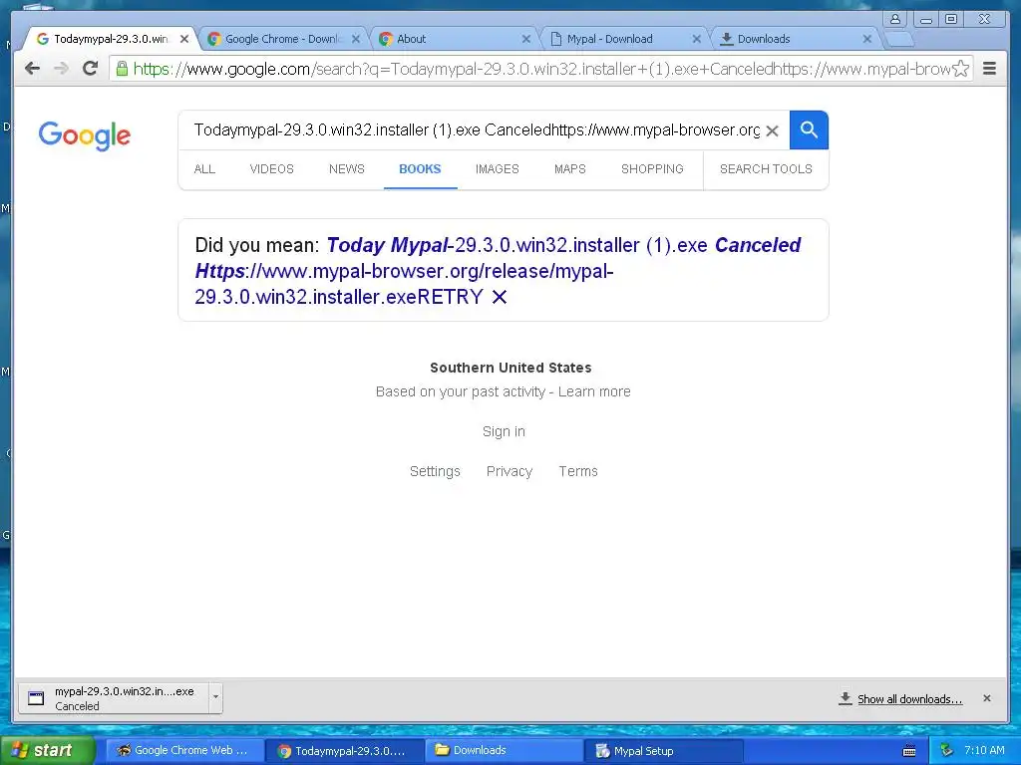Open the Privacy link
Viewport: 1021px width, 765px height.
[x=510, y=471]
